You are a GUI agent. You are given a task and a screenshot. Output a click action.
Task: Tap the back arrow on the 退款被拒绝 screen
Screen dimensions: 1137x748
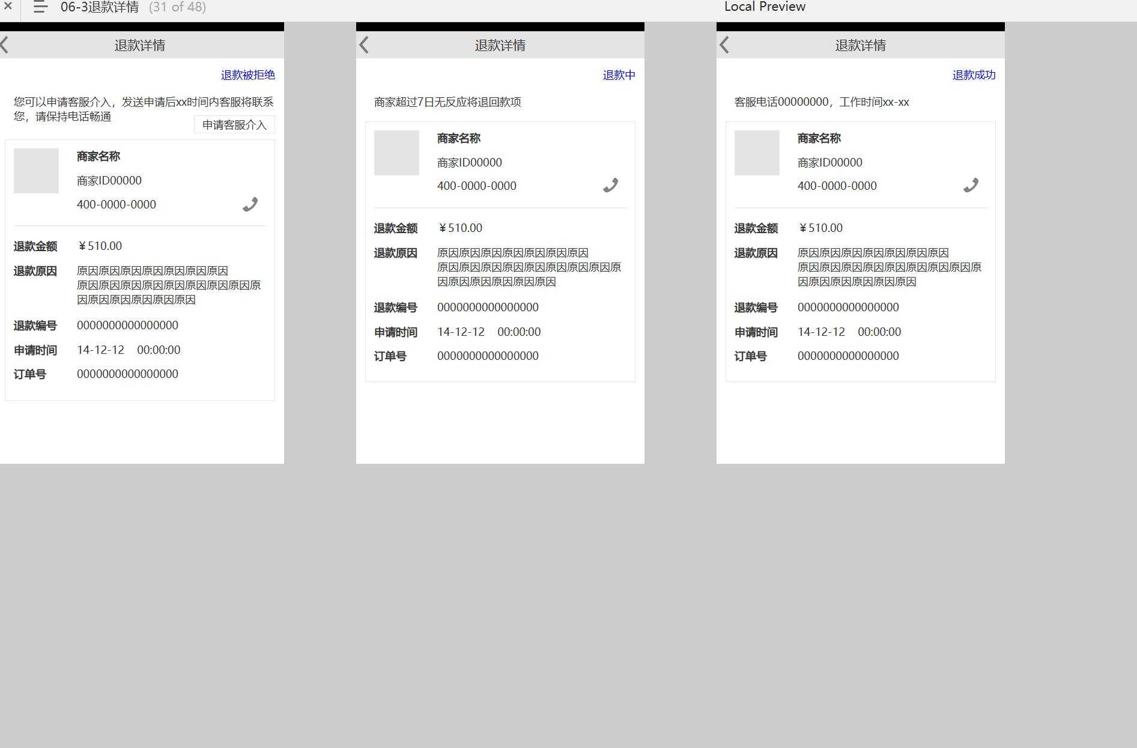(x=5, y=44)
